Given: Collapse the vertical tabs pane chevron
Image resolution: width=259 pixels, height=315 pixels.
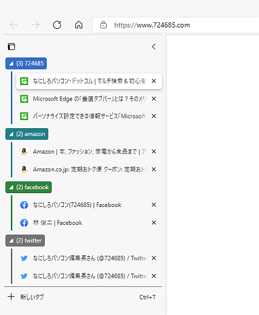Looking at the screenshot, I should (x=154, y=47).
